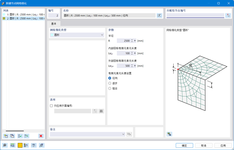Pick nodes graphically with cursor icon
Image resolution: width=234 pixels, height=150 pixels.
point(228,15)
